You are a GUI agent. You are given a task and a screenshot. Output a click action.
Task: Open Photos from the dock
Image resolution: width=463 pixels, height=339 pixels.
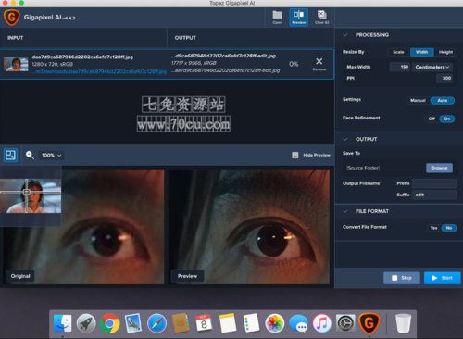[275, 323]
